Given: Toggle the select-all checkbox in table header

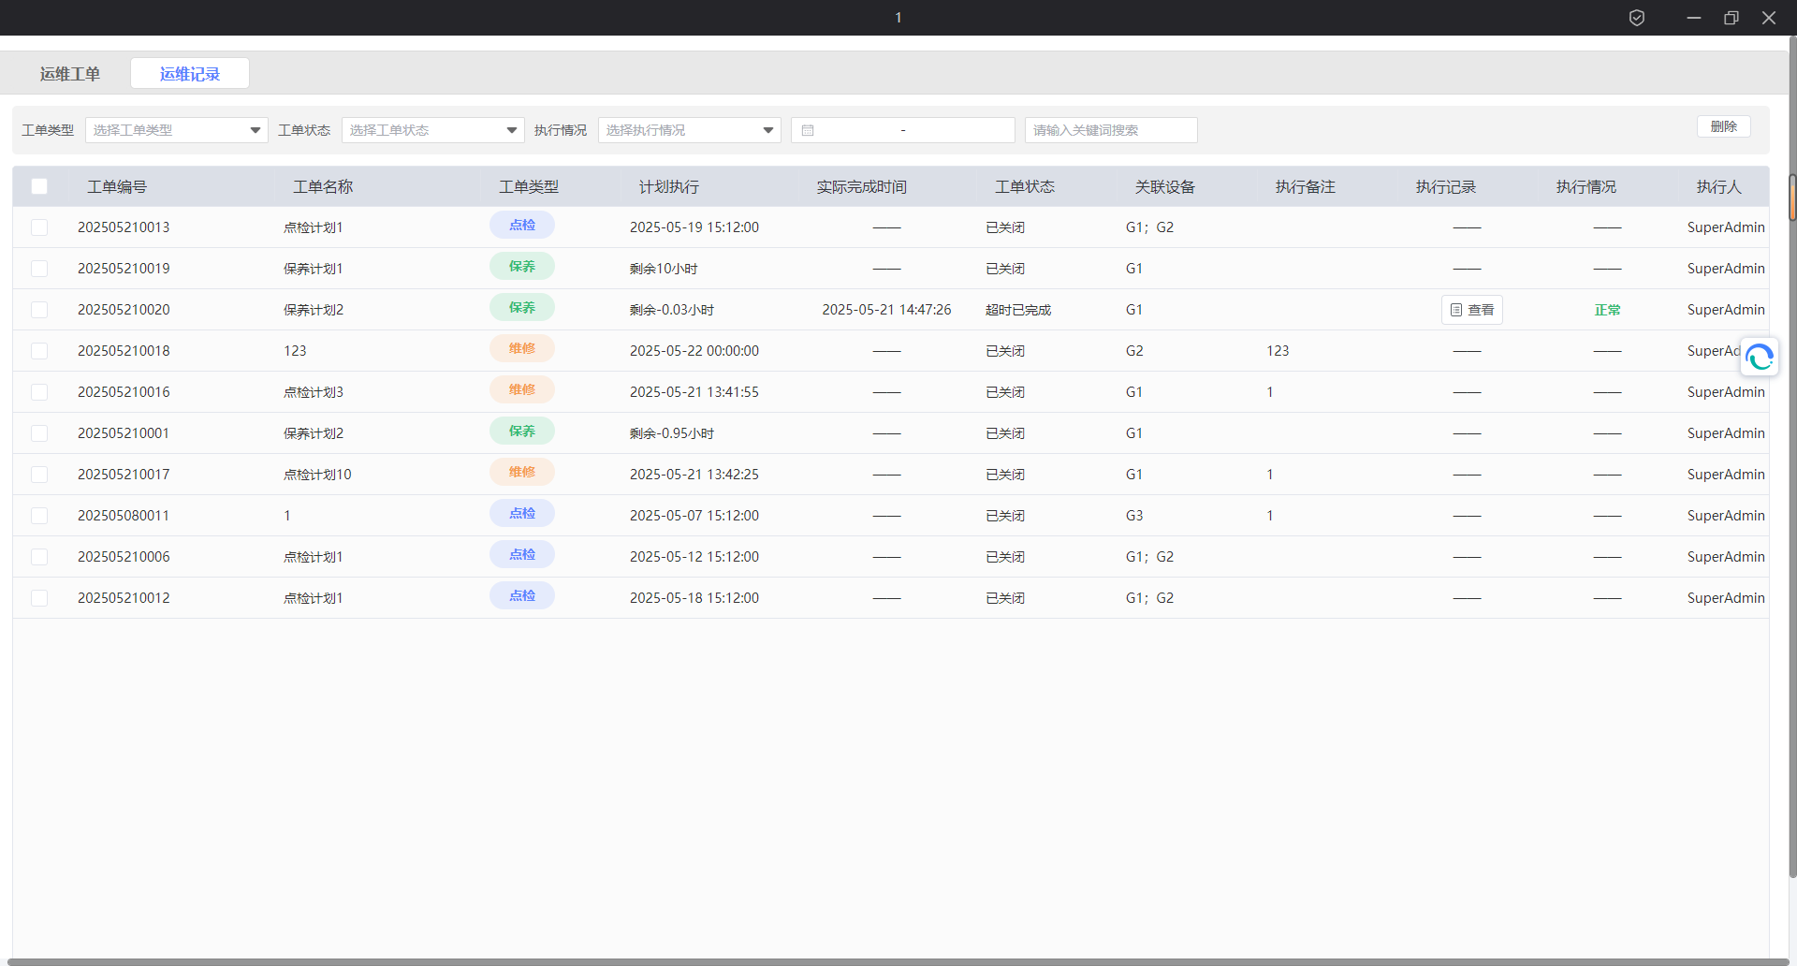Looking at the screenshot, I should [39, 186].
